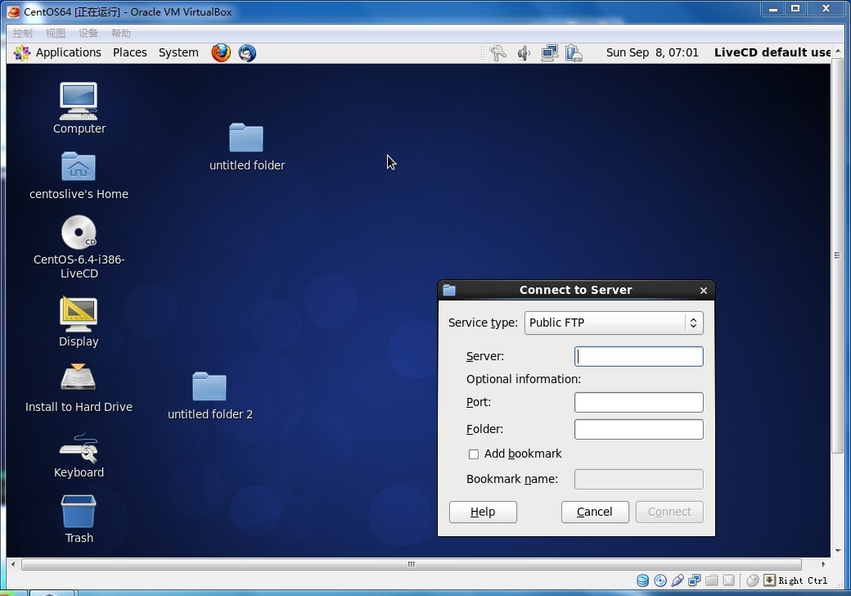Select the Keyboard desktop icon
The height and width of the screenshot is (596, 851).
[79, 448]
